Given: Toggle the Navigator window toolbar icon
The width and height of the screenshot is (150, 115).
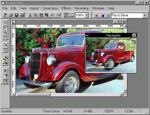Looking at the screenshot, I should pyautogui.click(x=66, y=15).
